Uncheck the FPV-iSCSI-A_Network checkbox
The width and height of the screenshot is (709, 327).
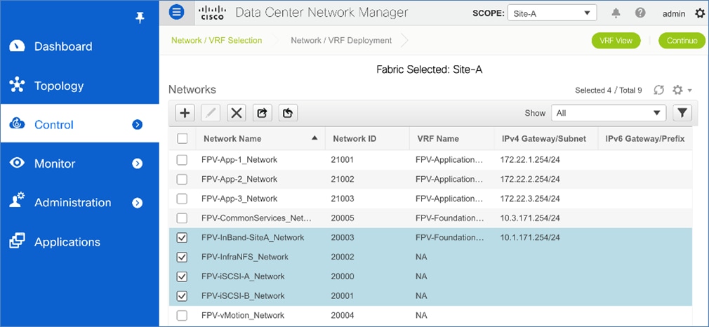tap(183, 276)
